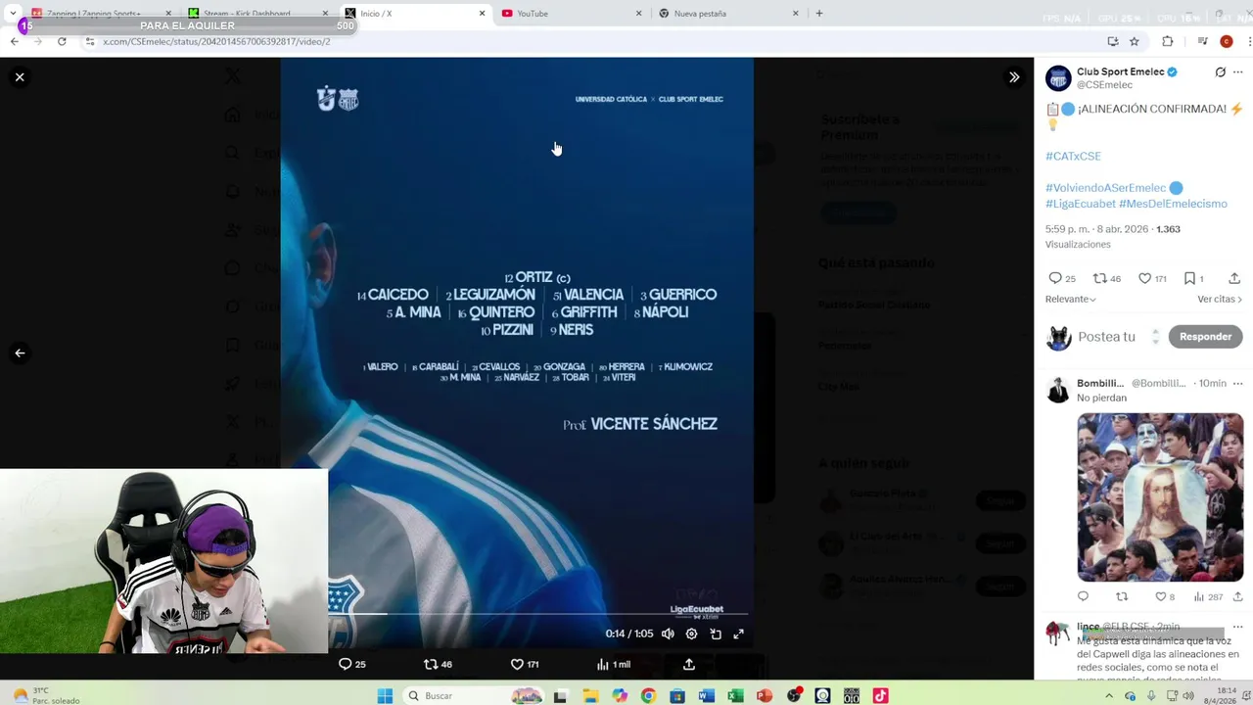Reload the page

click(62, 41)
